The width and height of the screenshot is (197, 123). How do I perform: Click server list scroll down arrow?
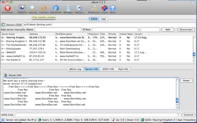pyautogui.click(x=194, y=61)
